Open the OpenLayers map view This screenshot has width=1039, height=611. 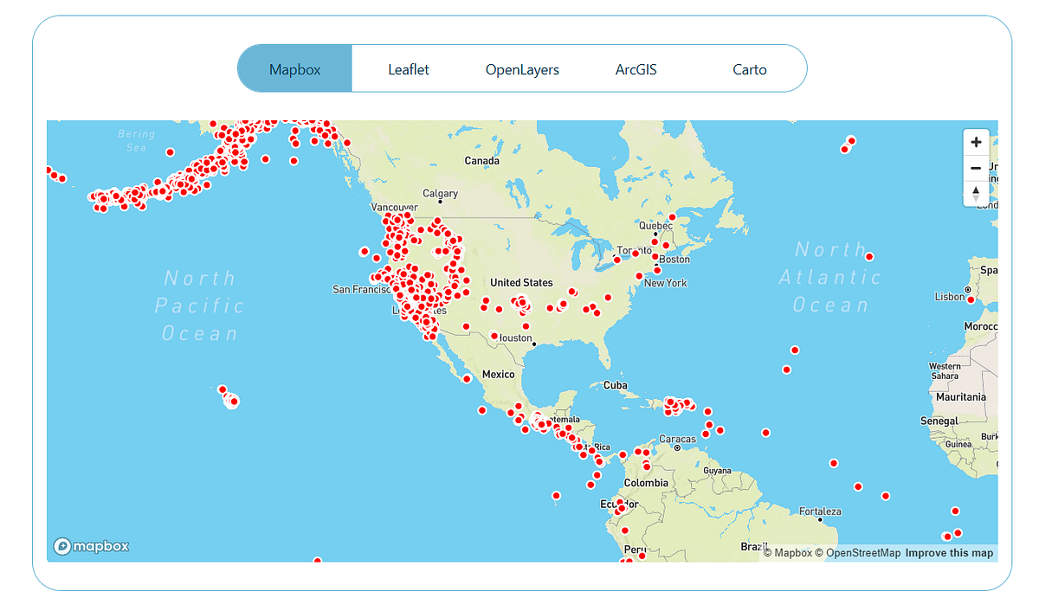522,68
